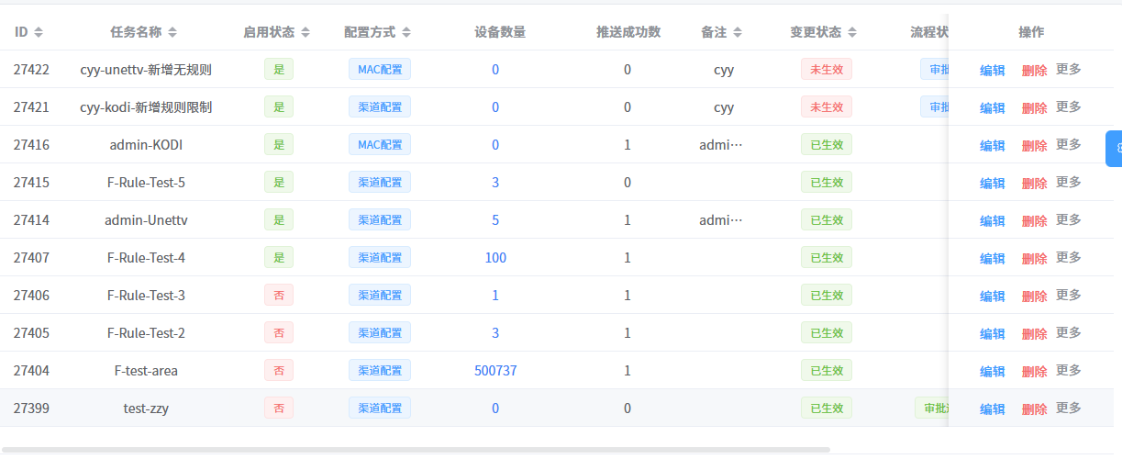The image size is (1122, 459).
Task: Sort by 启用状态 column arrows
Action: pos(305,32)
